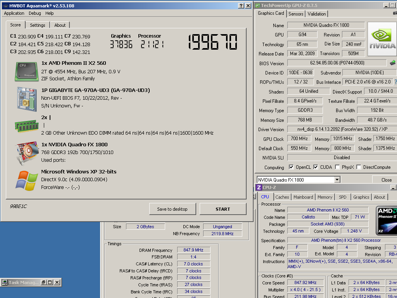Viewport: 397px width, 298px height.
Task: Open the Caches tab in CPU-Z
Action: (x=282, y=197)
